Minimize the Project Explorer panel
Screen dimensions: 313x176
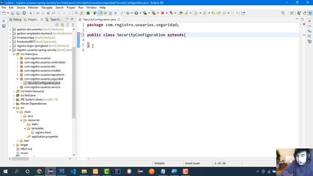pos(67,19)
